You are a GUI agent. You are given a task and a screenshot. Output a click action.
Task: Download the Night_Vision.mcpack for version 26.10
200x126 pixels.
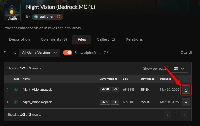[186, 102]
